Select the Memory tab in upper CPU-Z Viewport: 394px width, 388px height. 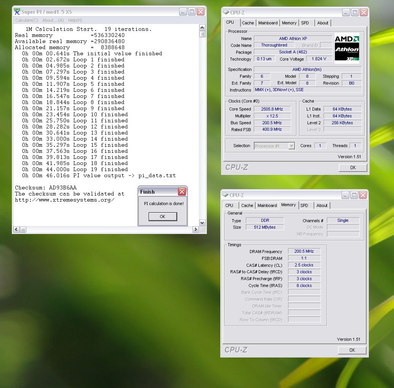[289, 23]
